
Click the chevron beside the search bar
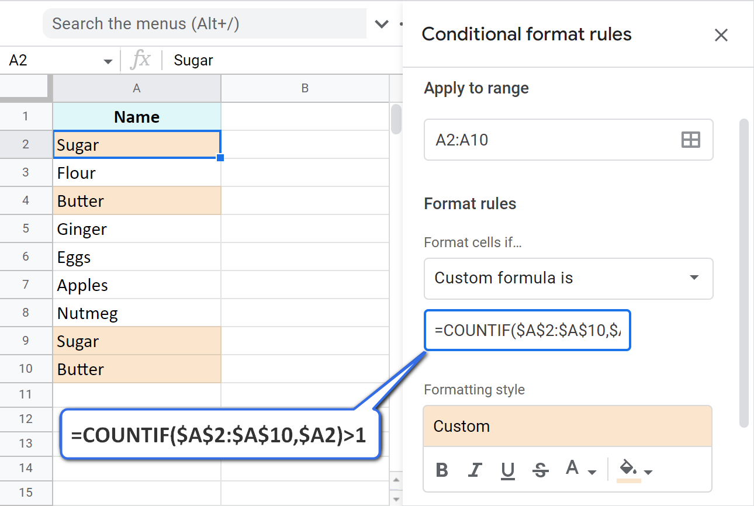[382, 24]
